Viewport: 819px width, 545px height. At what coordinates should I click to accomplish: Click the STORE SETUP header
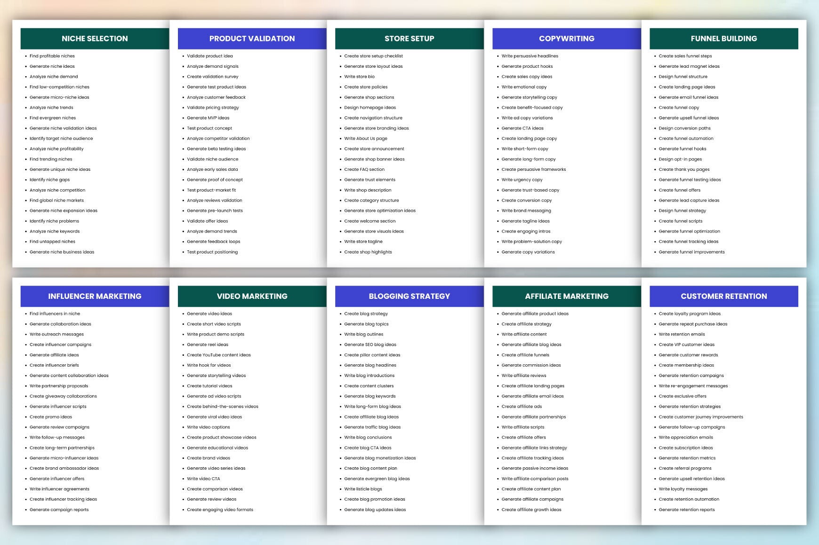(409, 39)
